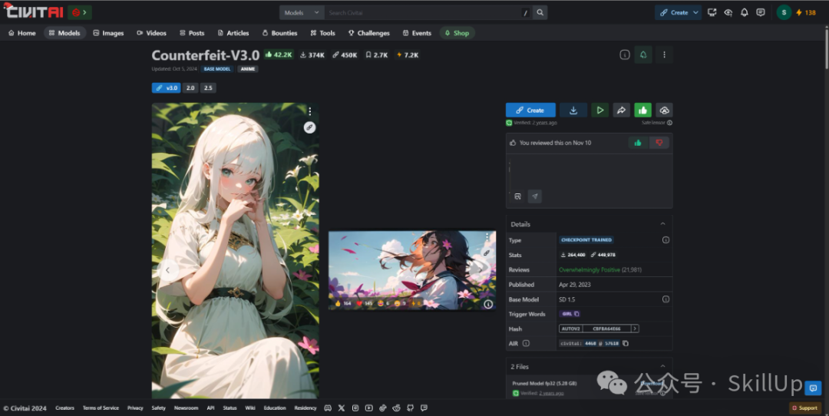Open the Images nav item
This screenshot has width=829, height=416.
click(x=108, y=33)
